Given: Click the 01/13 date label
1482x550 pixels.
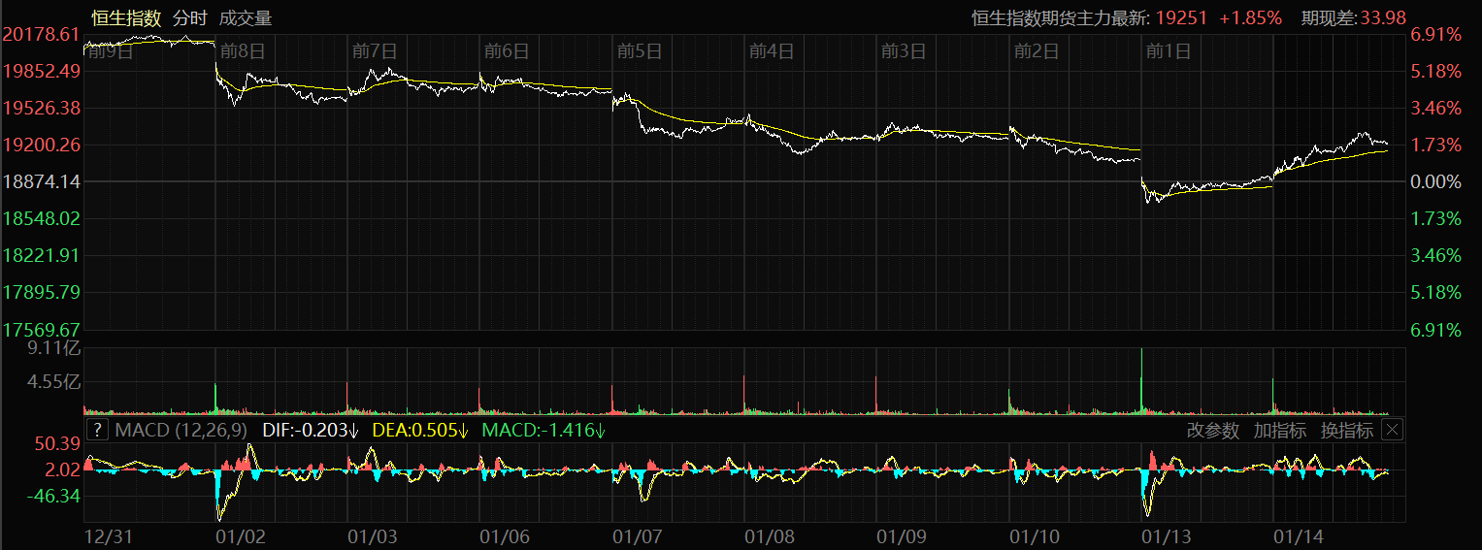Looking at the screenshot, I should point(1167,535).
